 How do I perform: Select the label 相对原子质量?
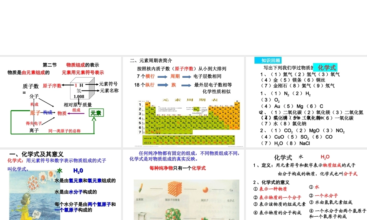point(78,105)
